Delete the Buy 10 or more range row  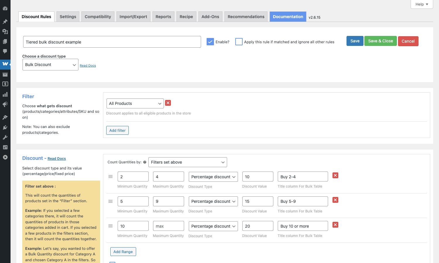(335, 225)
